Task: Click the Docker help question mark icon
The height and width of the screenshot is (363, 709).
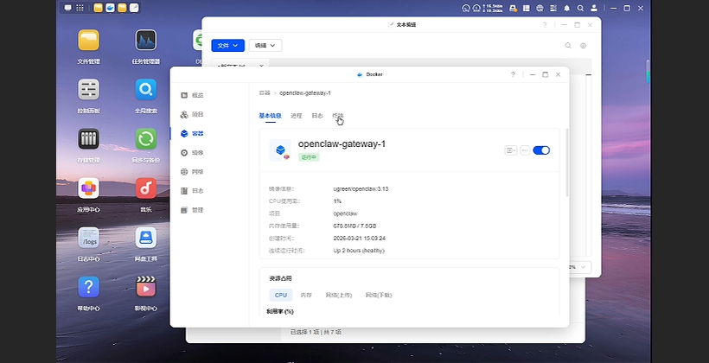Action: (513, 74)
